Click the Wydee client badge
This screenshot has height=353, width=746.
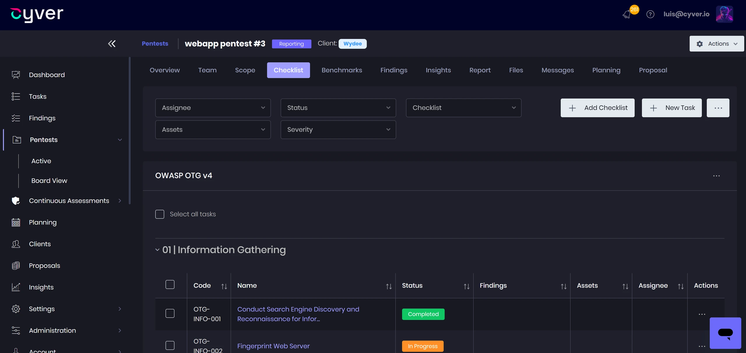pyautogui.click(x=353, y=44)
